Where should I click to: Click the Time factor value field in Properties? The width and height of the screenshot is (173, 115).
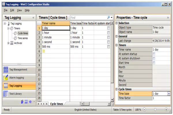click(161, 98)
